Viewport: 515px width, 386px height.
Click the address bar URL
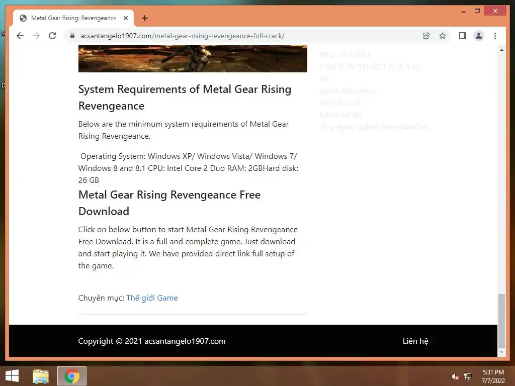pyautogui.click(x=182, y=36)
